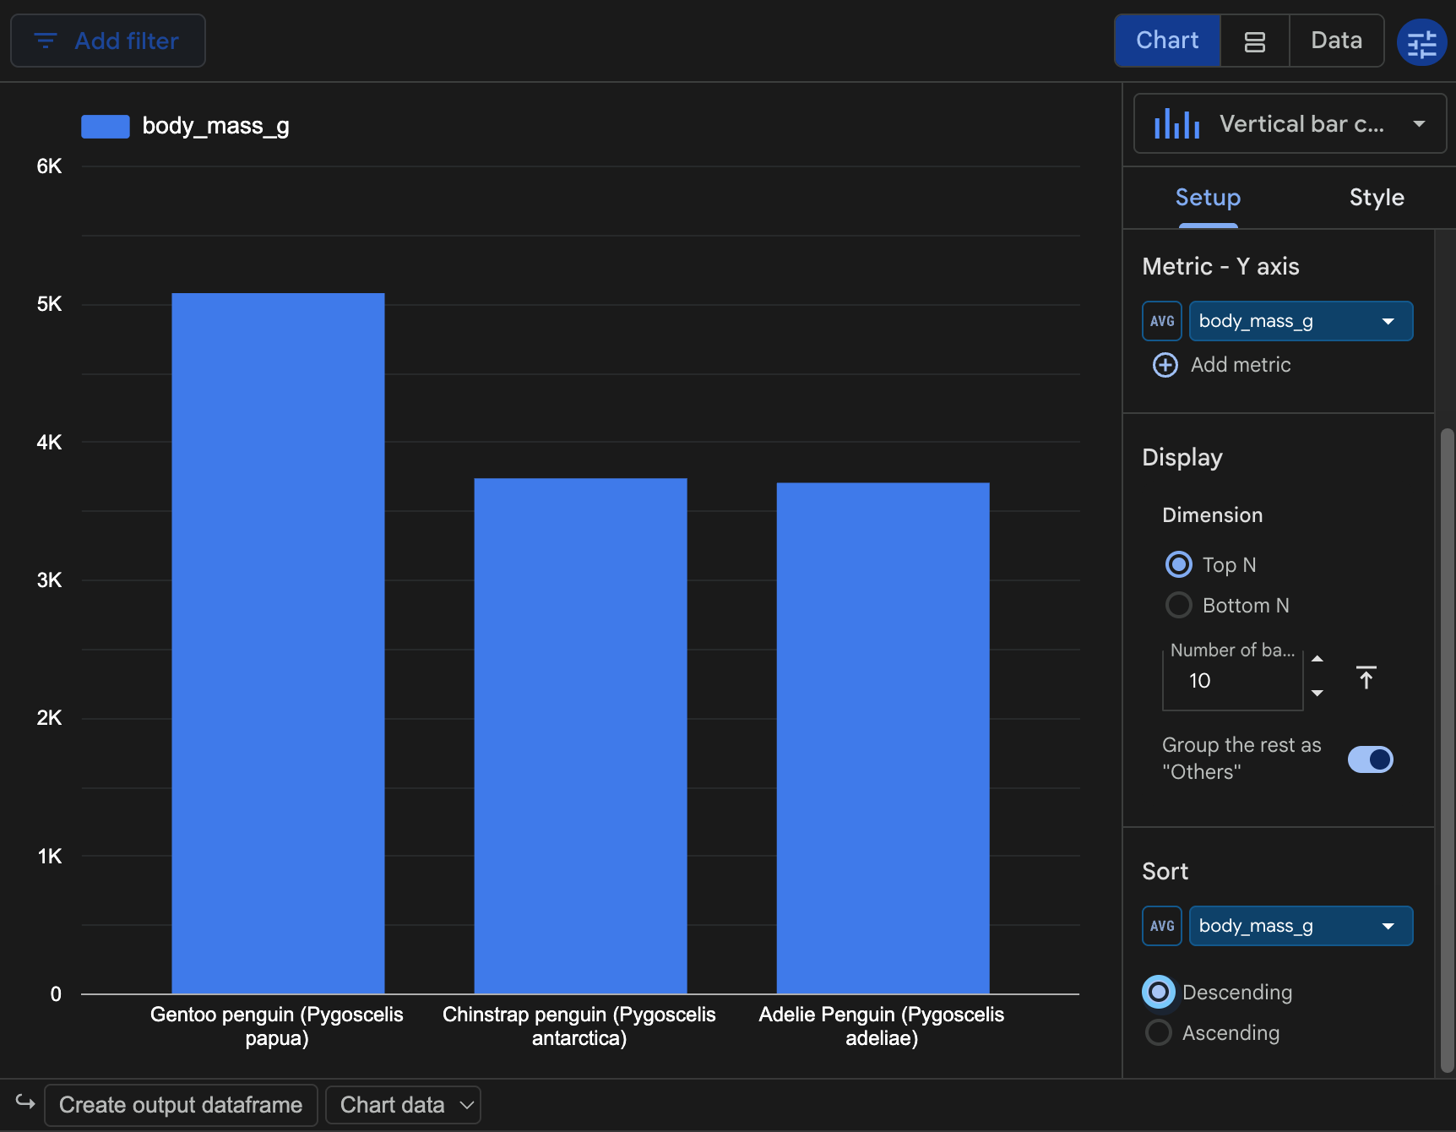Decrease the number of bars stepper

(x=1317, y=694)
